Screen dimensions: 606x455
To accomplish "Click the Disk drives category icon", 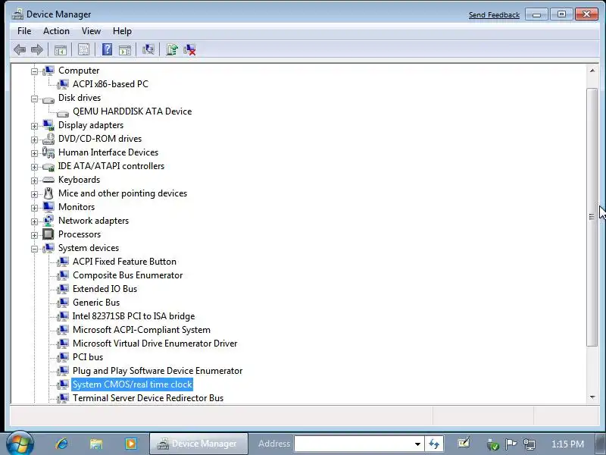I will coord(48,99).
